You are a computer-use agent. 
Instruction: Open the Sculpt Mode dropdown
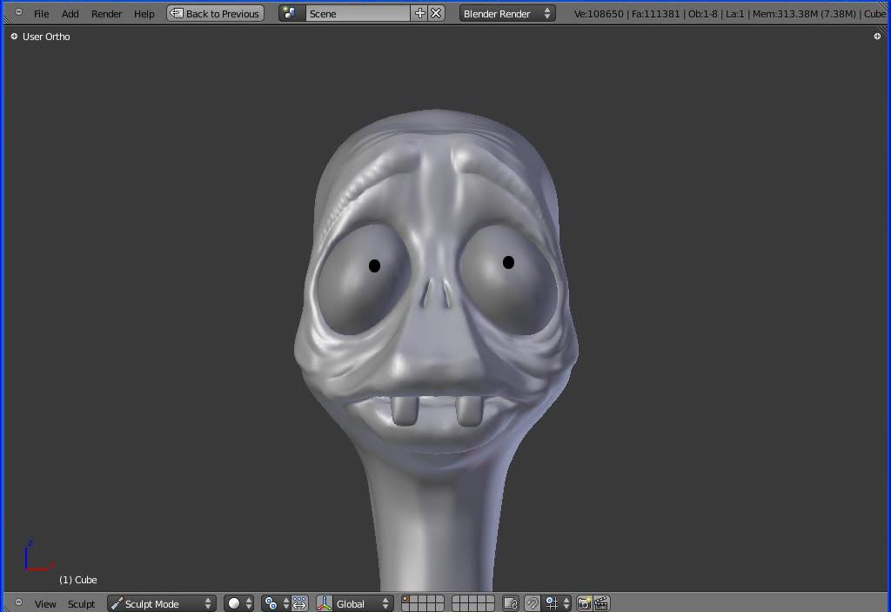pyautogui.click(x=161, y=603)
